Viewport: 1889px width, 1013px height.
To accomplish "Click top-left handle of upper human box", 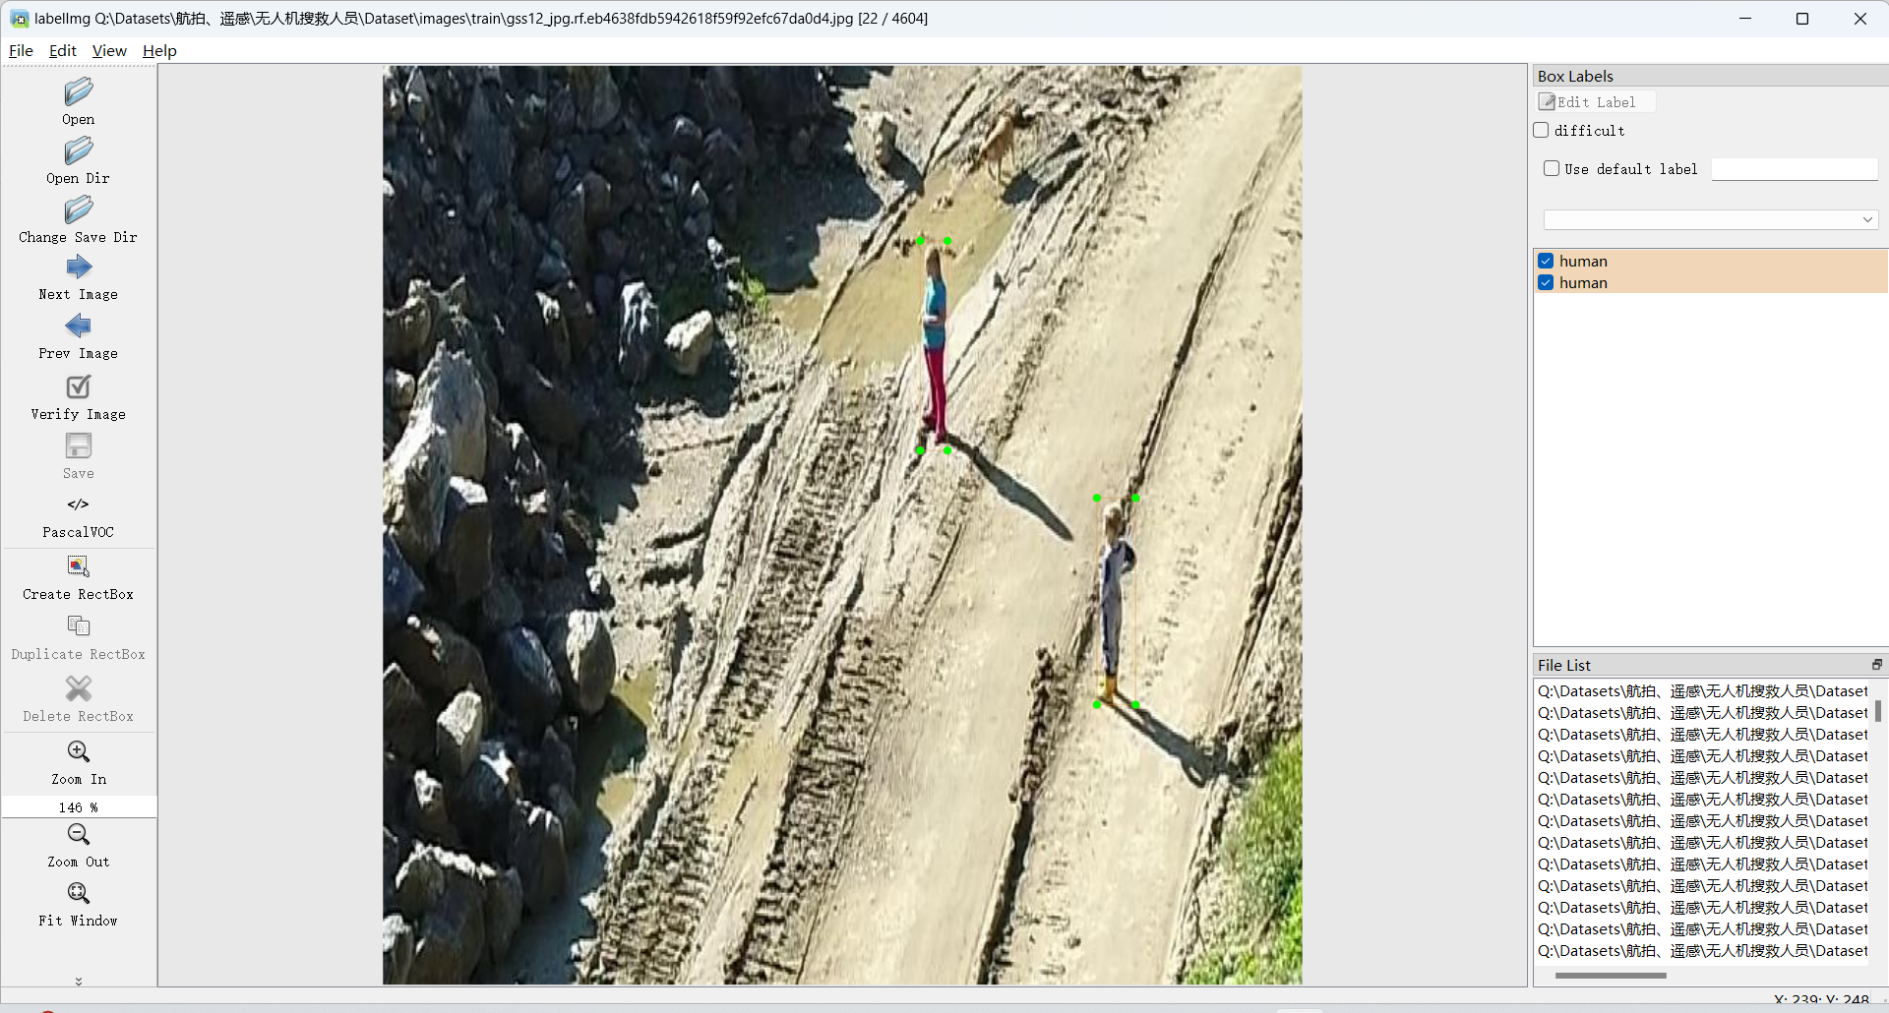I will click(921, 241).
